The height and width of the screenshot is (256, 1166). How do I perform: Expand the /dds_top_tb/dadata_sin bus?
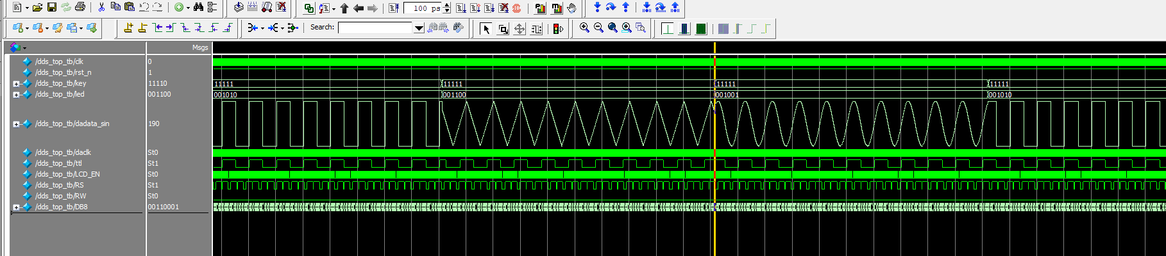point(16,124)
